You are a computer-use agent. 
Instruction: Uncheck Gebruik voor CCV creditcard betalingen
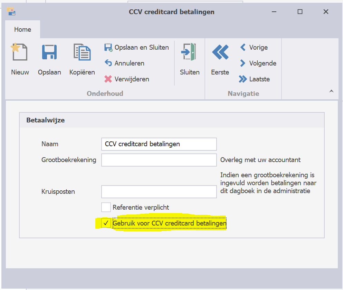[x=106, y=223]
